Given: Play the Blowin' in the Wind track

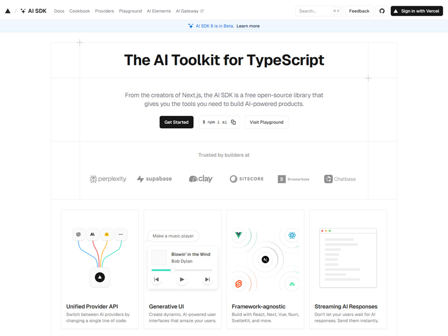Looking at the screenshot, I should point(181,279).
